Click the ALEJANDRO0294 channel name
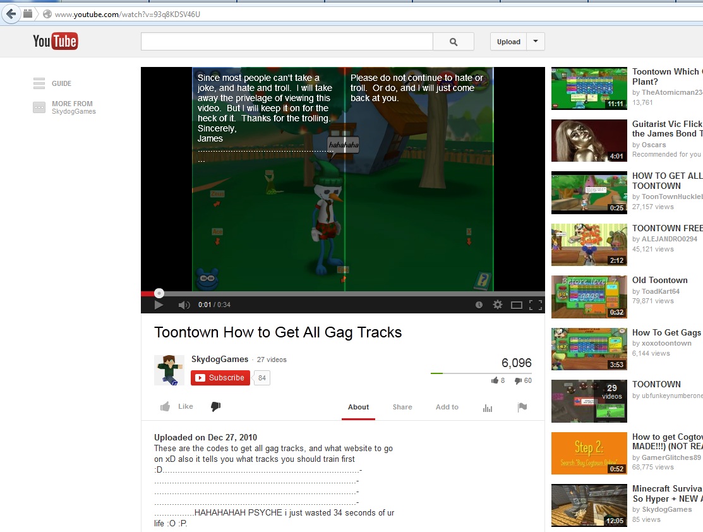 coord(670,239)
